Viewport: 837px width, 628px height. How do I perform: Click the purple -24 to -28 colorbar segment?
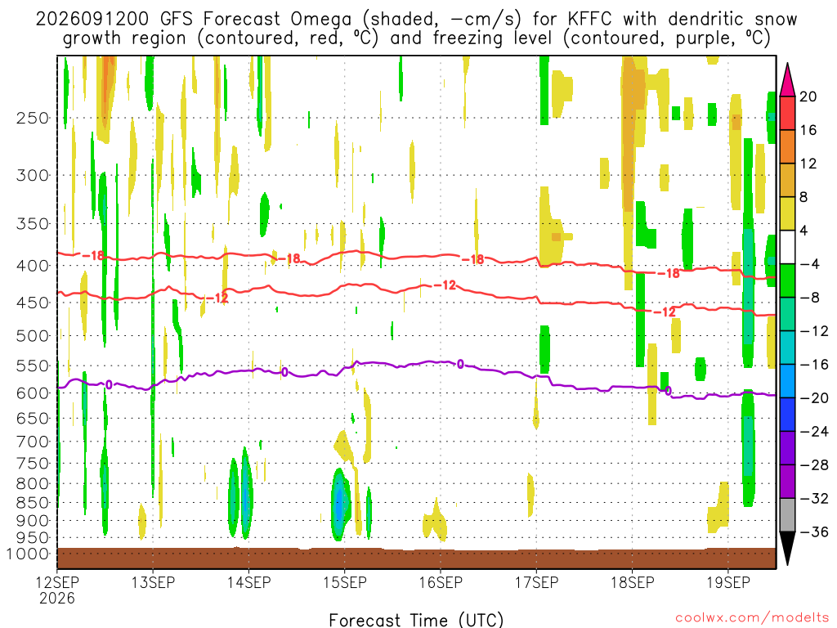pos(787,448)
